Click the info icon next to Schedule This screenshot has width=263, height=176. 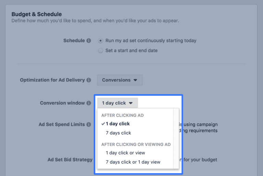[89, 41]
